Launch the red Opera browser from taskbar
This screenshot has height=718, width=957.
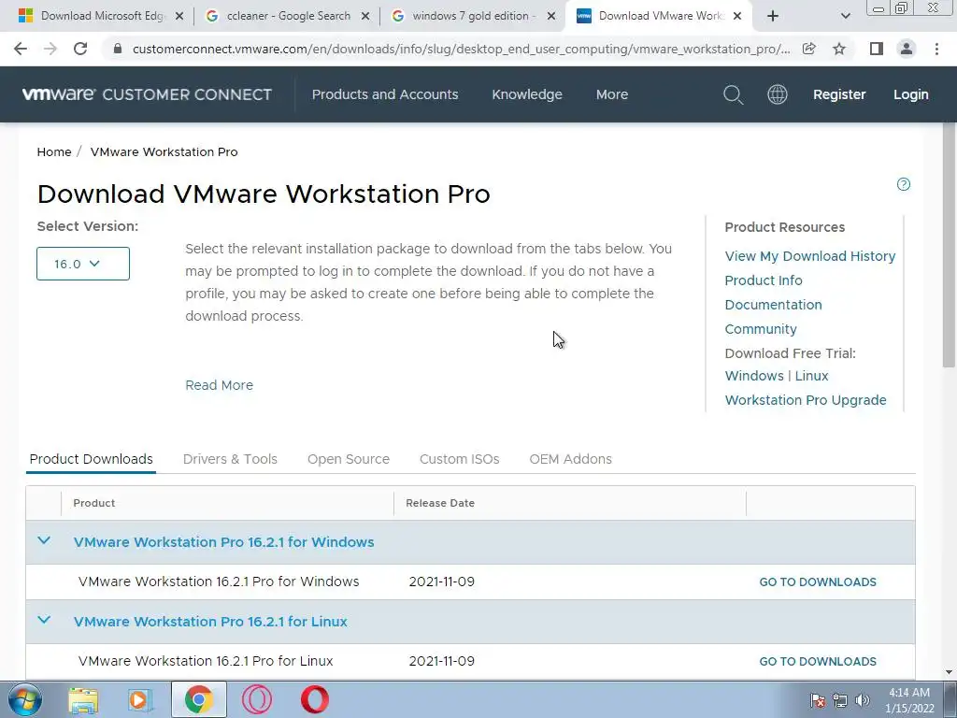pyautogui.click(x=314, y=699)
